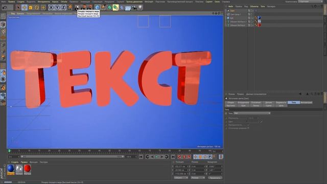The width and height of the screenshot is (327, 184).
Task: Toggle the Прозрачность checkbox
Action: click(x=248, y=125)
